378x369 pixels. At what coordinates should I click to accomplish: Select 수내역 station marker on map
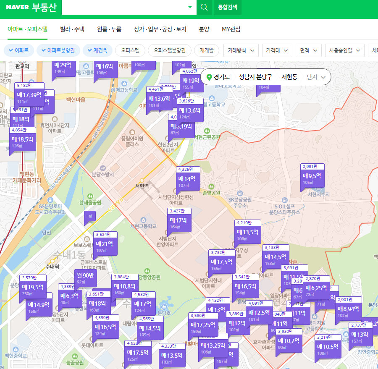pos(52,261)
